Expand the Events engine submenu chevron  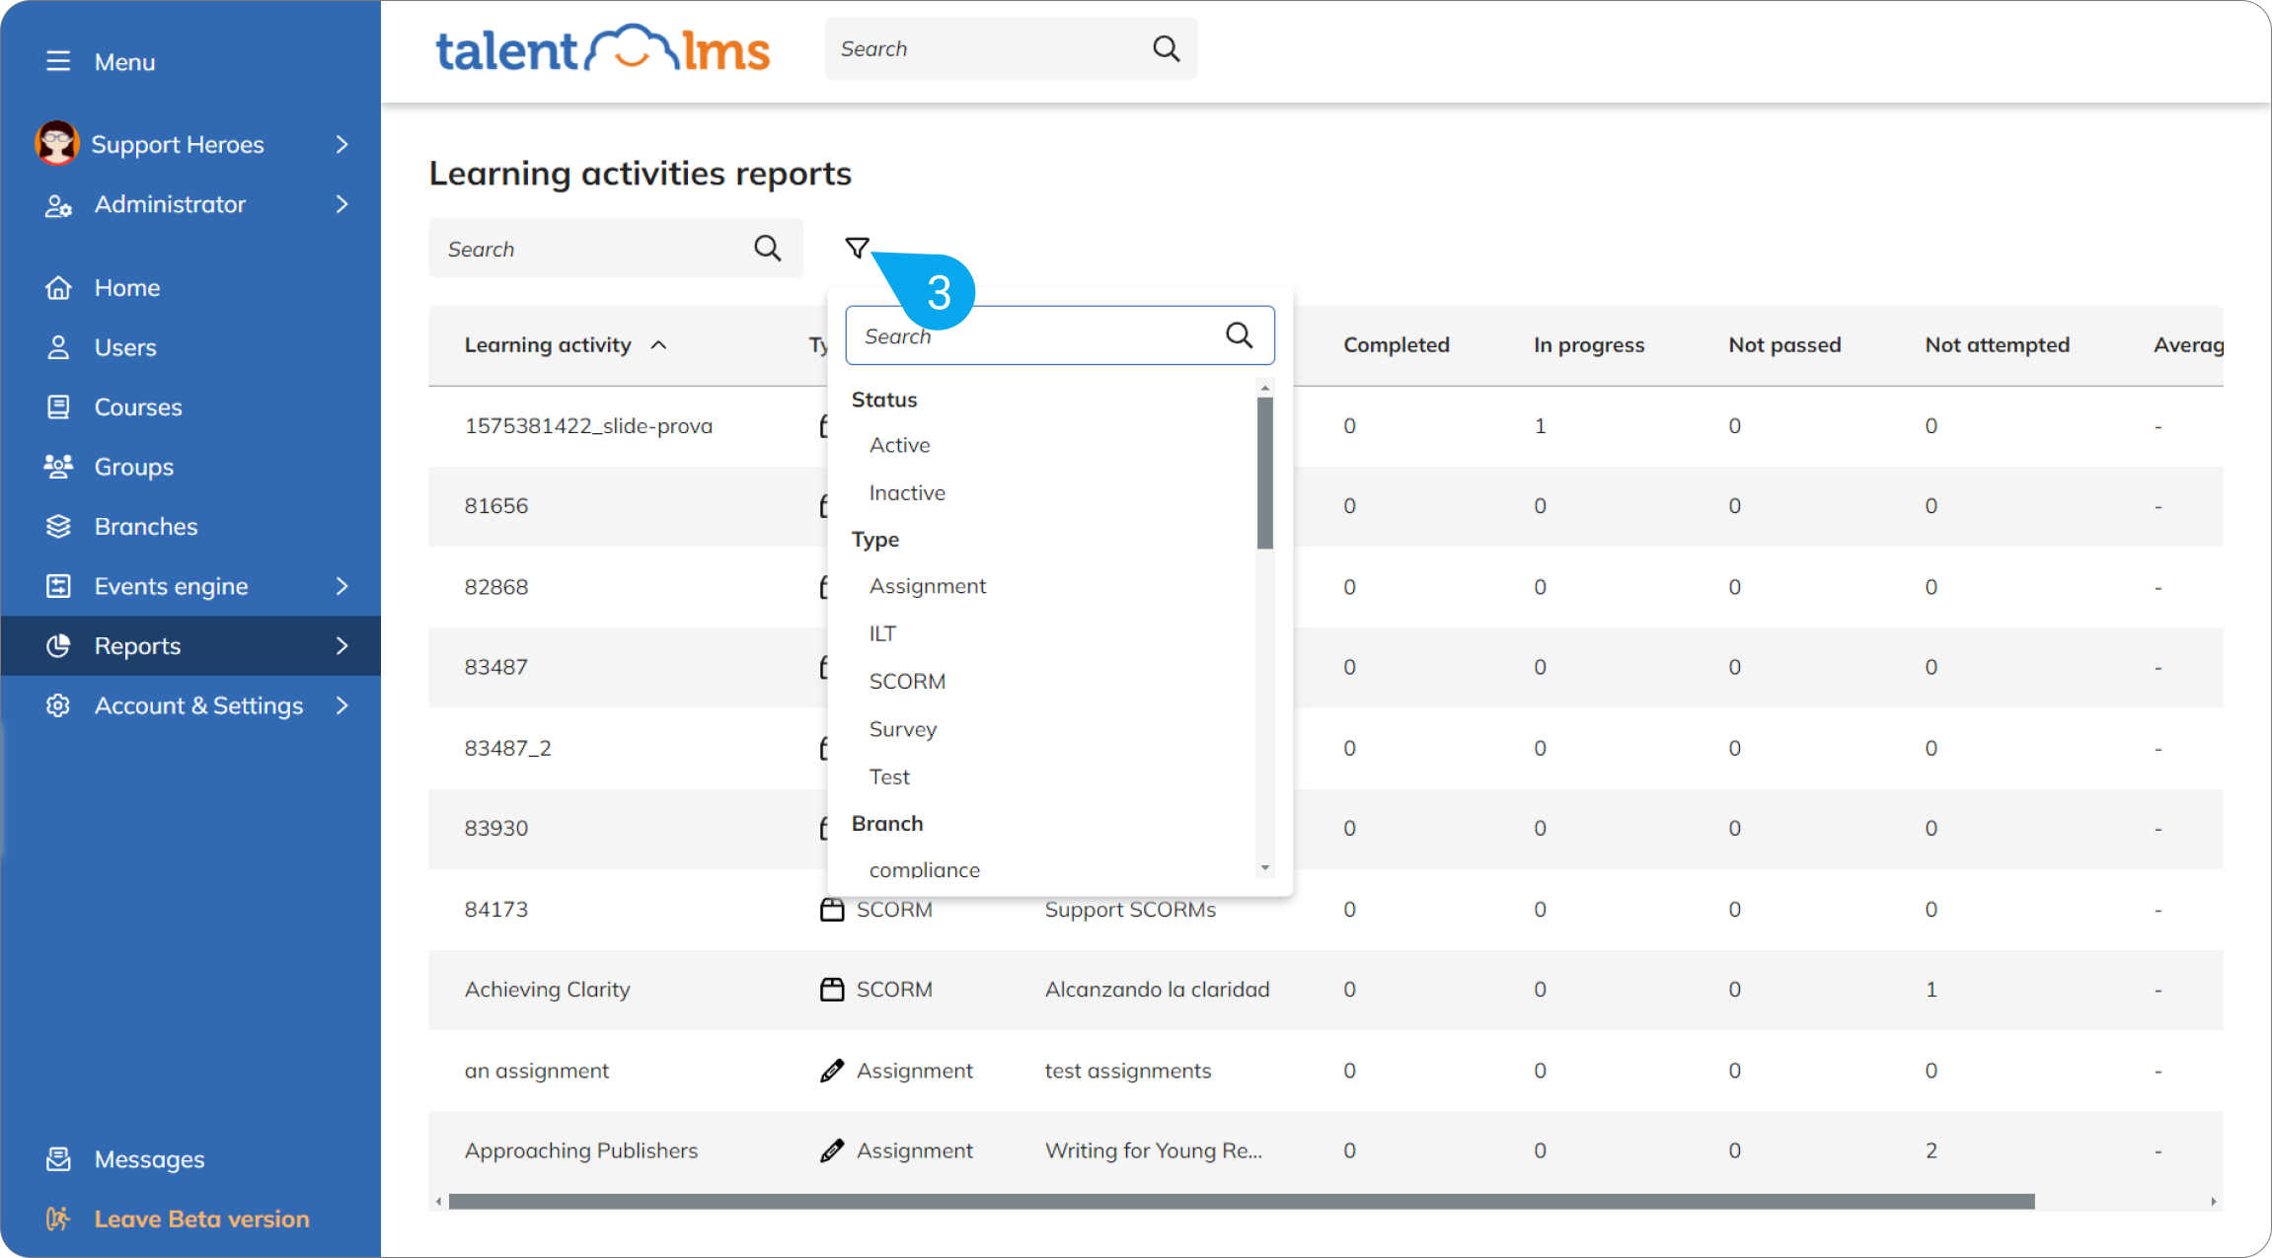[x=341, y=586]
